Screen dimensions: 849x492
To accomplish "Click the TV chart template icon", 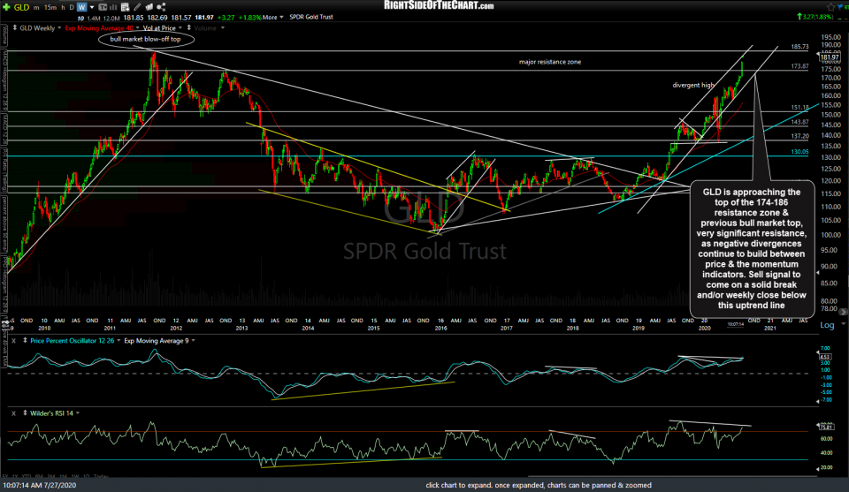I will tap(103, 7).
